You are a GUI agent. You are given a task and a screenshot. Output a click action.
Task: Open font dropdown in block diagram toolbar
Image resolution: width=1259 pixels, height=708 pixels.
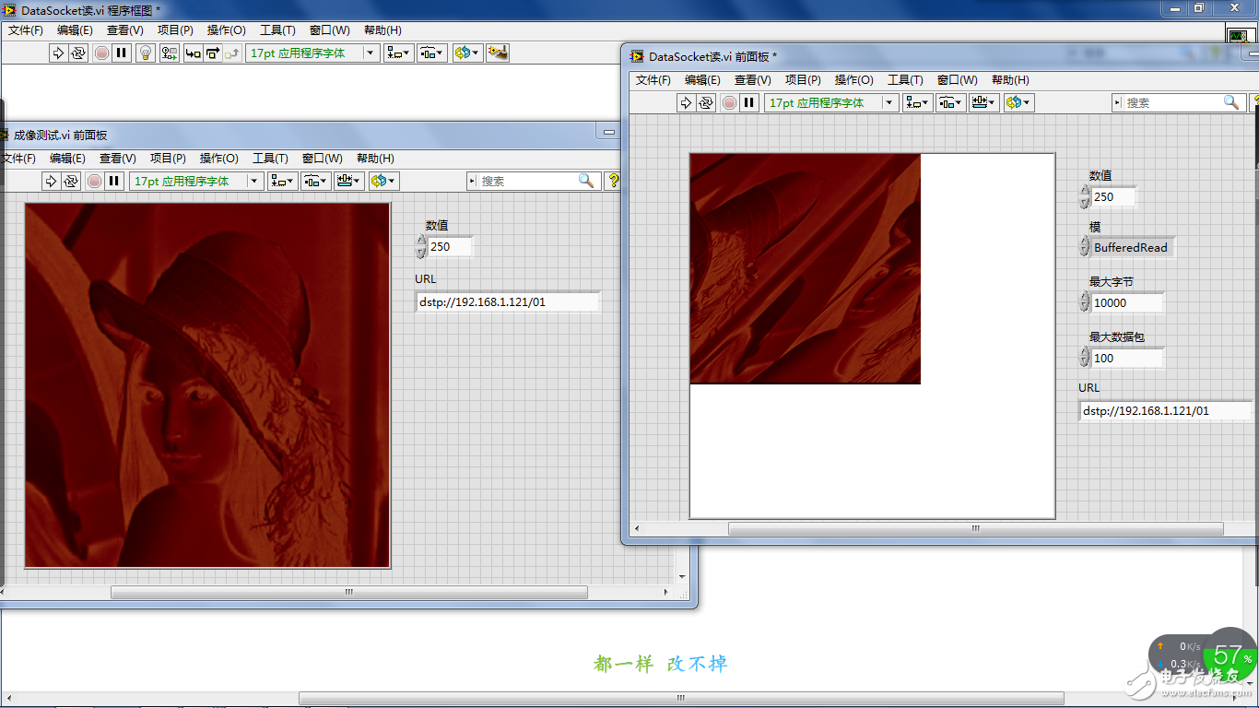click(x=312, y=53)
